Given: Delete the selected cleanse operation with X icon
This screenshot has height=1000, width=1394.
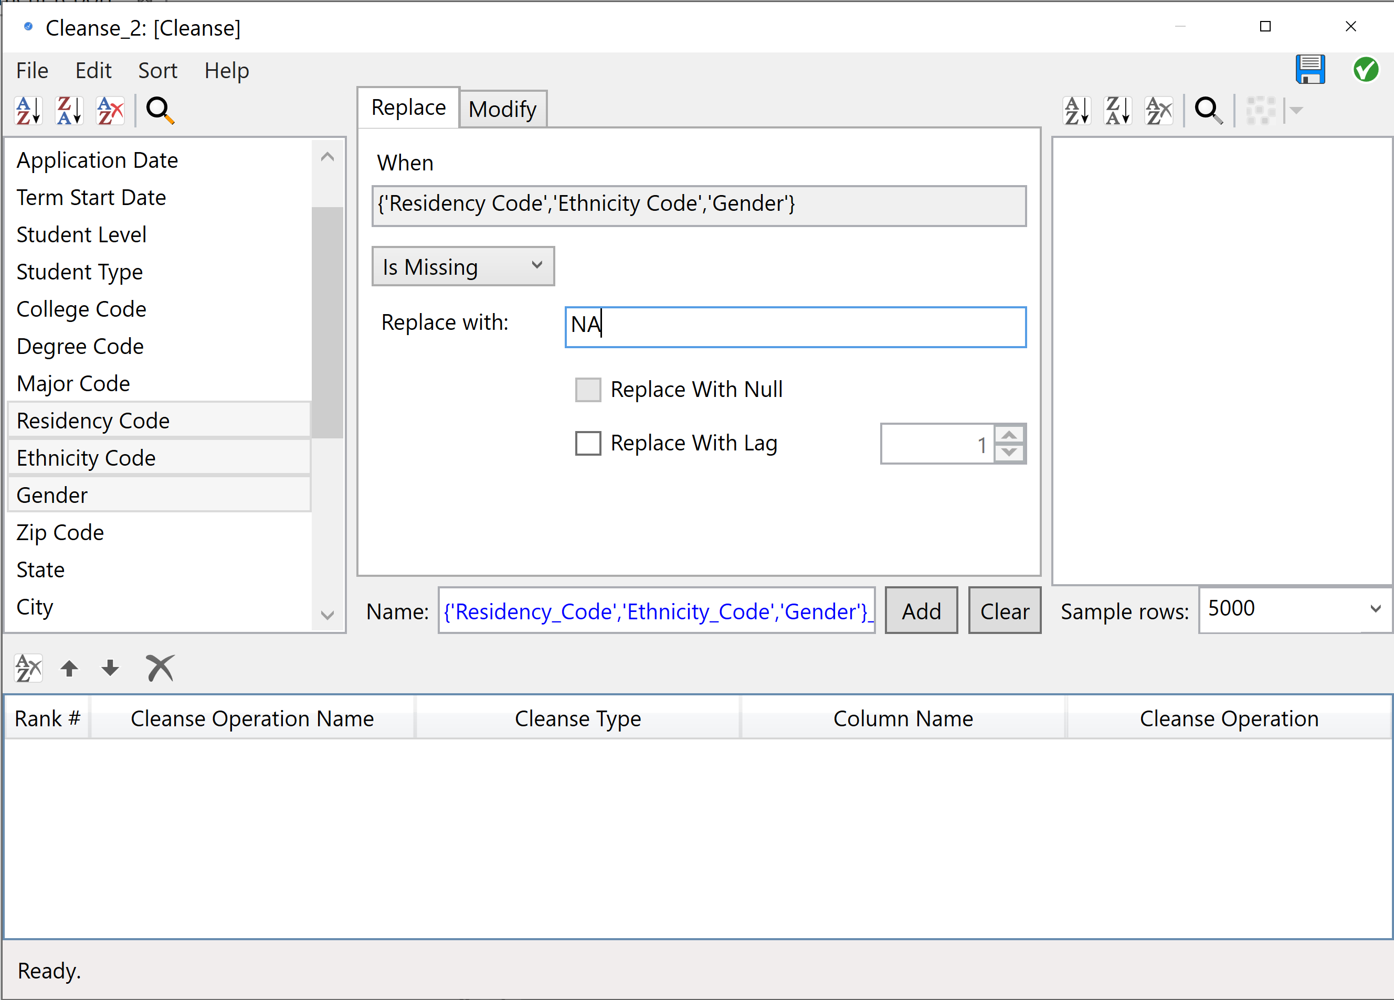Looking at the screenshot, I should click(x=160, y=668).
